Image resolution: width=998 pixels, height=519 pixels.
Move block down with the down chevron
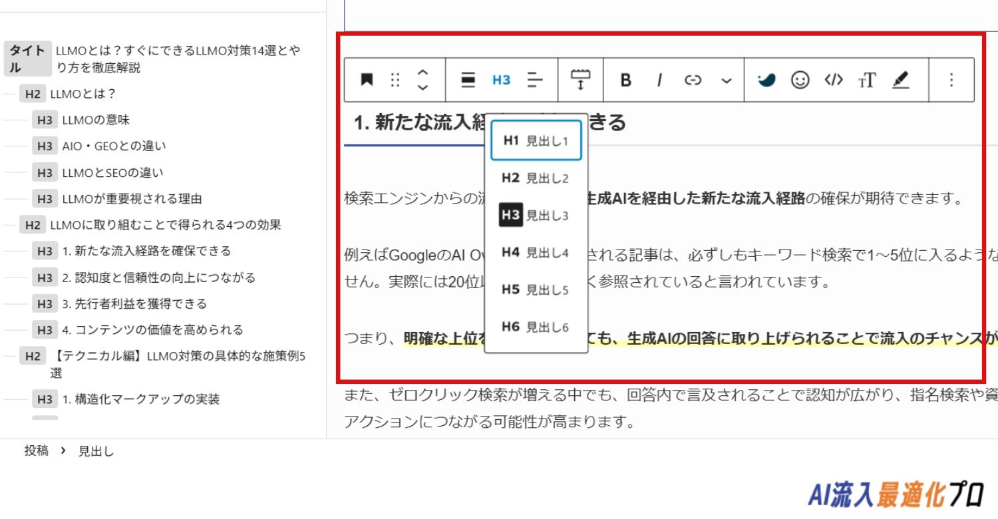pyautogui.click(x=422, y=87)
